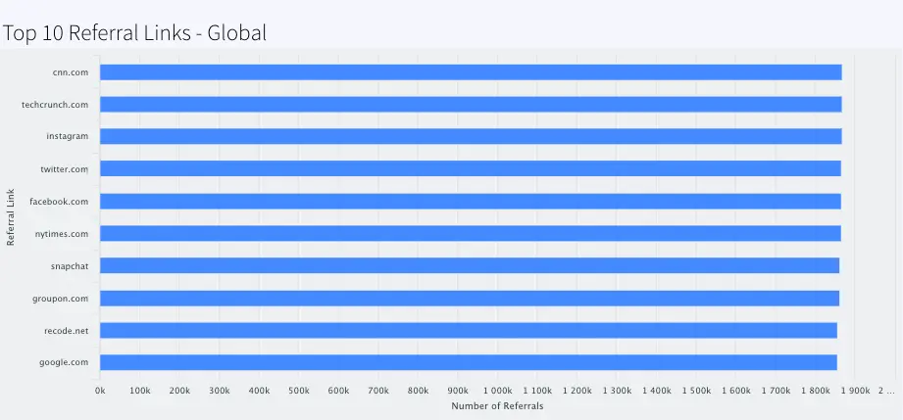
Task: Click the techcrunch.com axis label
Action: coord(55,105)
